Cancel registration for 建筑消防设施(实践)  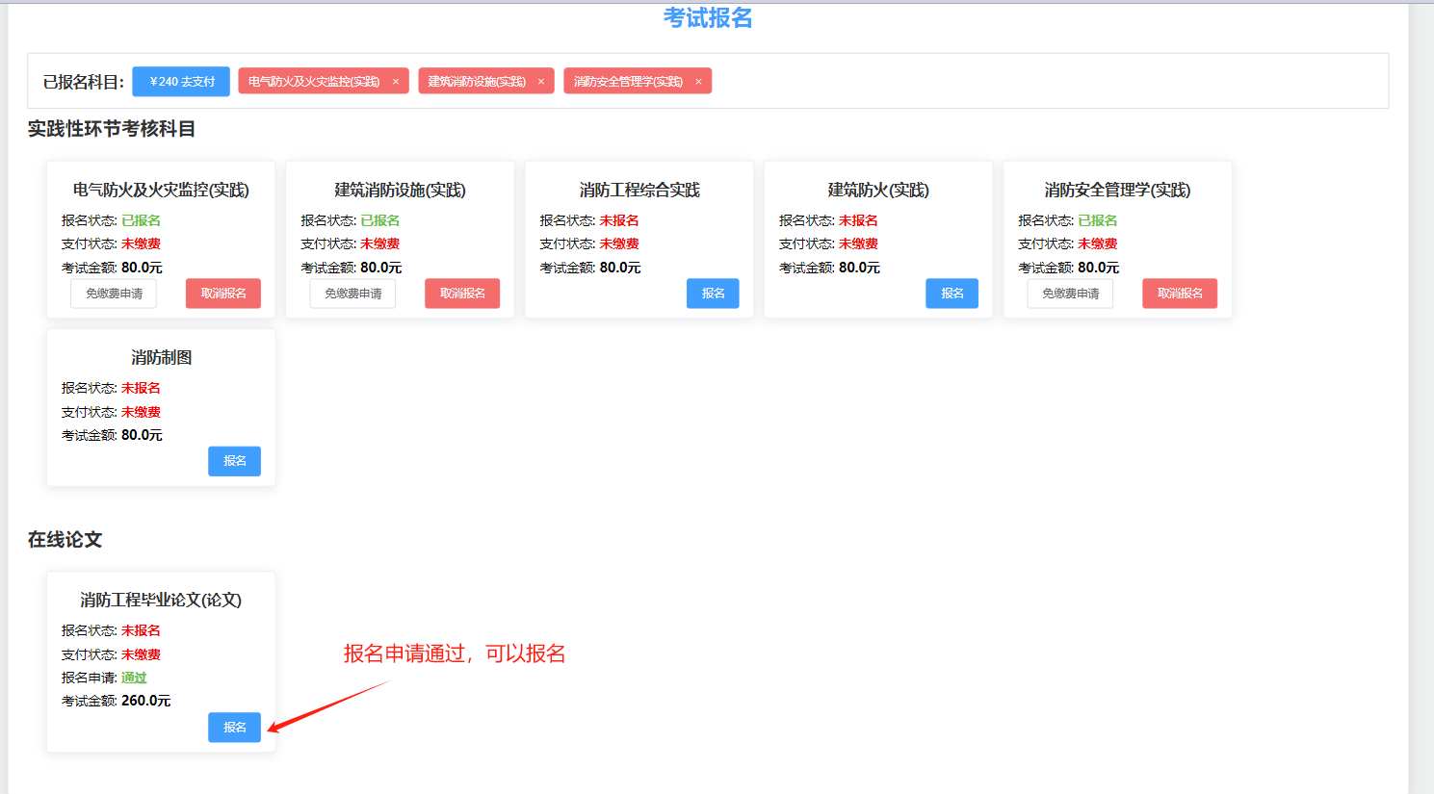click(x=462, y=294)
